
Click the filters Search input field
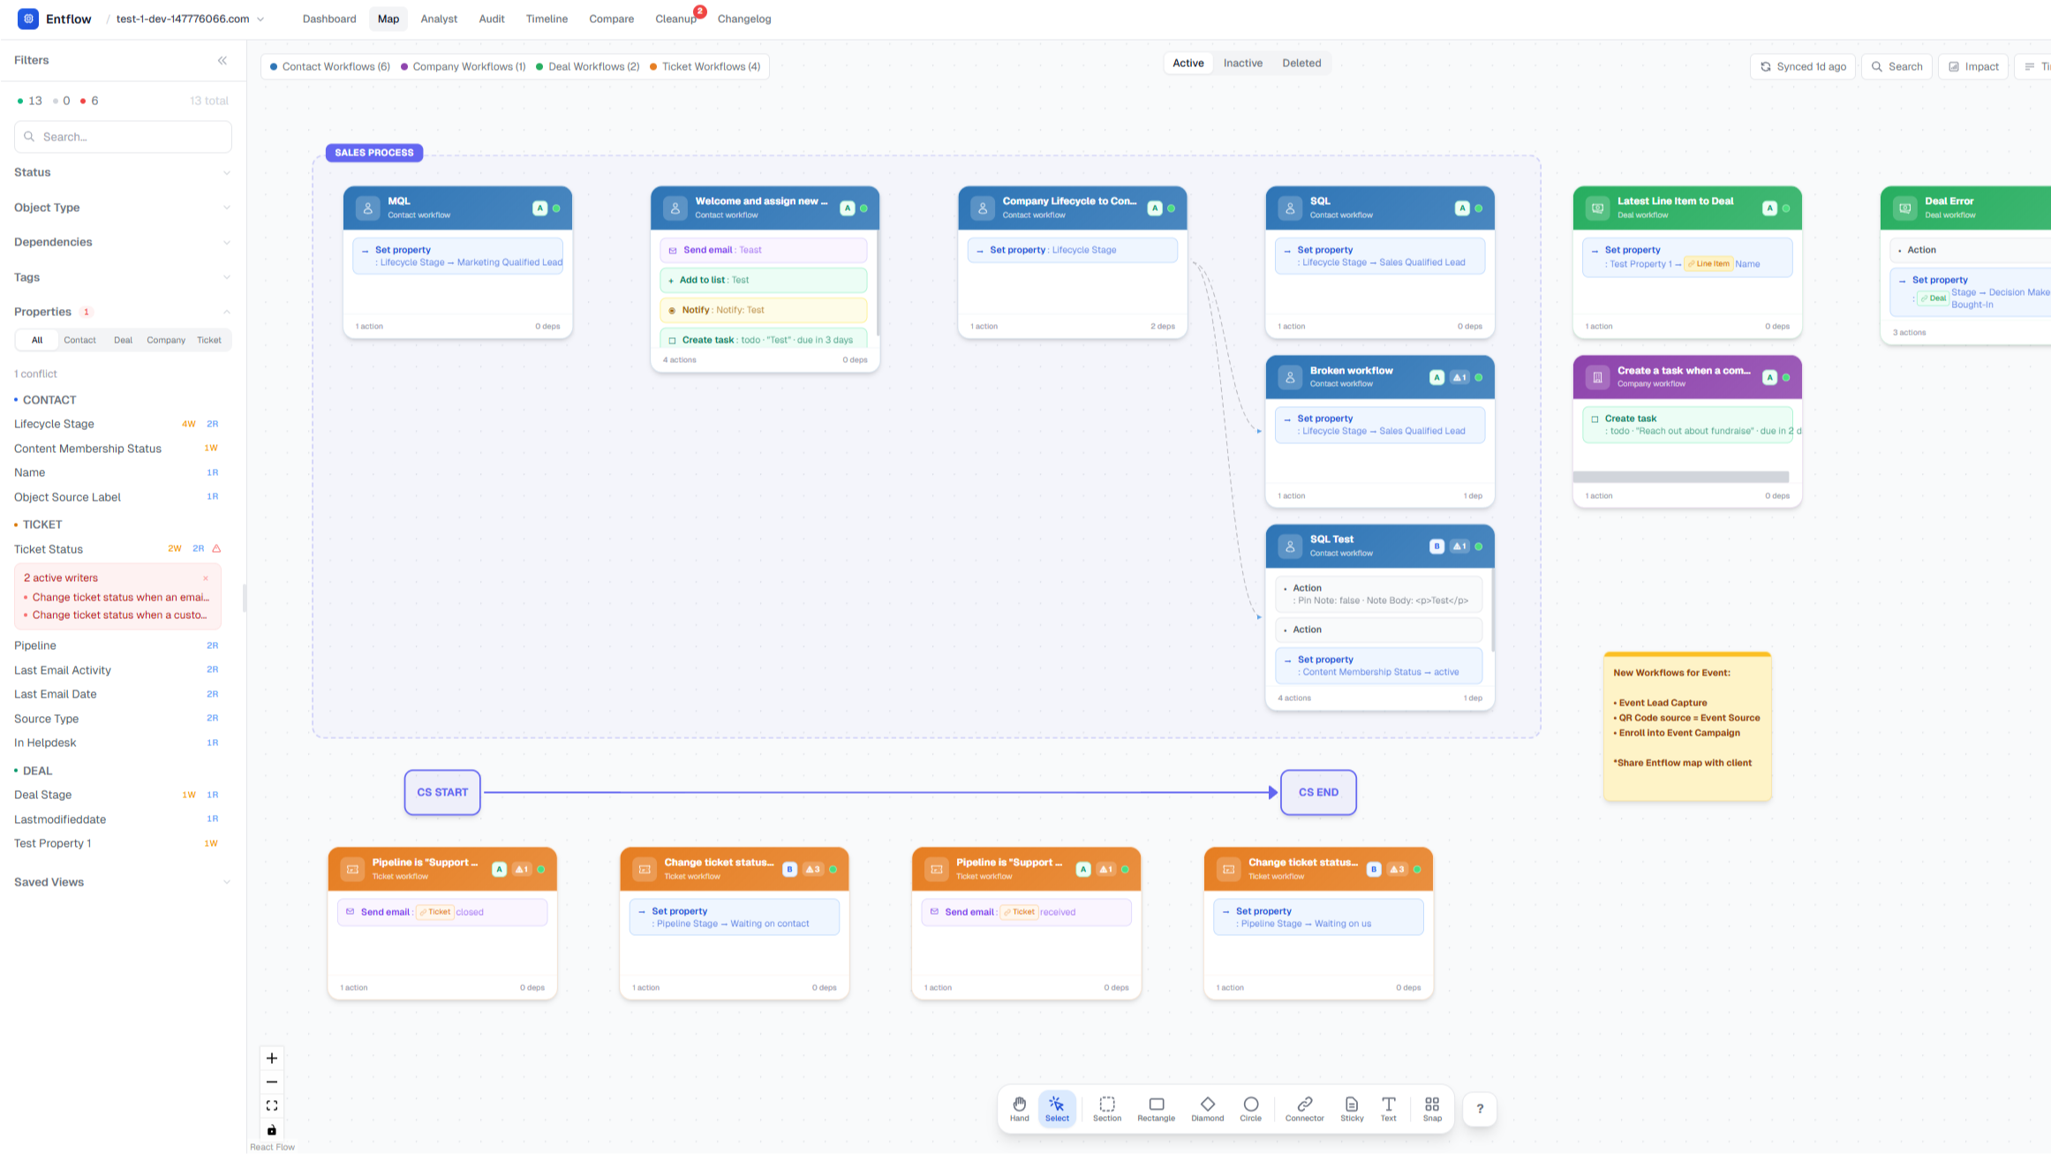(x=123, y=137)
